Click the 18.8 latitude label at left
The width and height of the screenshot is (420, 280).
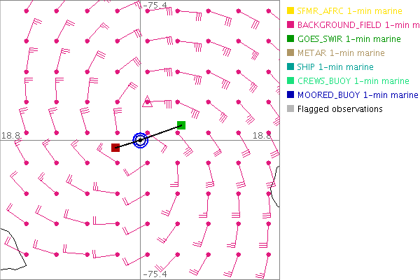[x=10, y=134]
